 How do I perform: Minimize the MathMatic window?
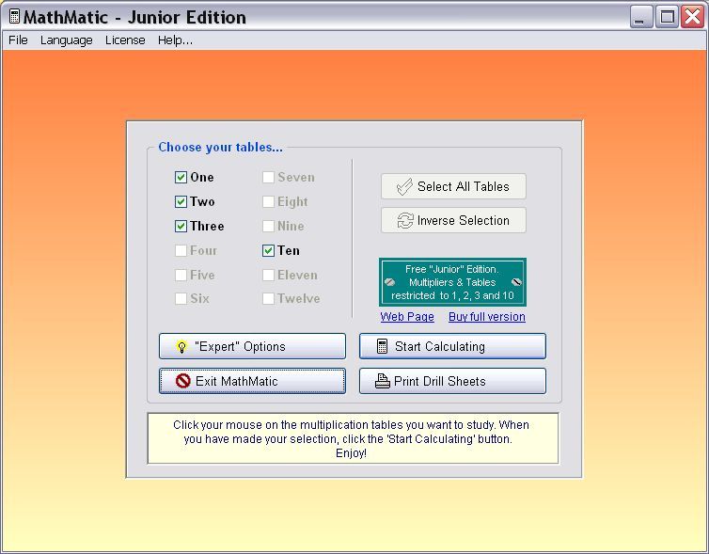click(x=641, y=17)
